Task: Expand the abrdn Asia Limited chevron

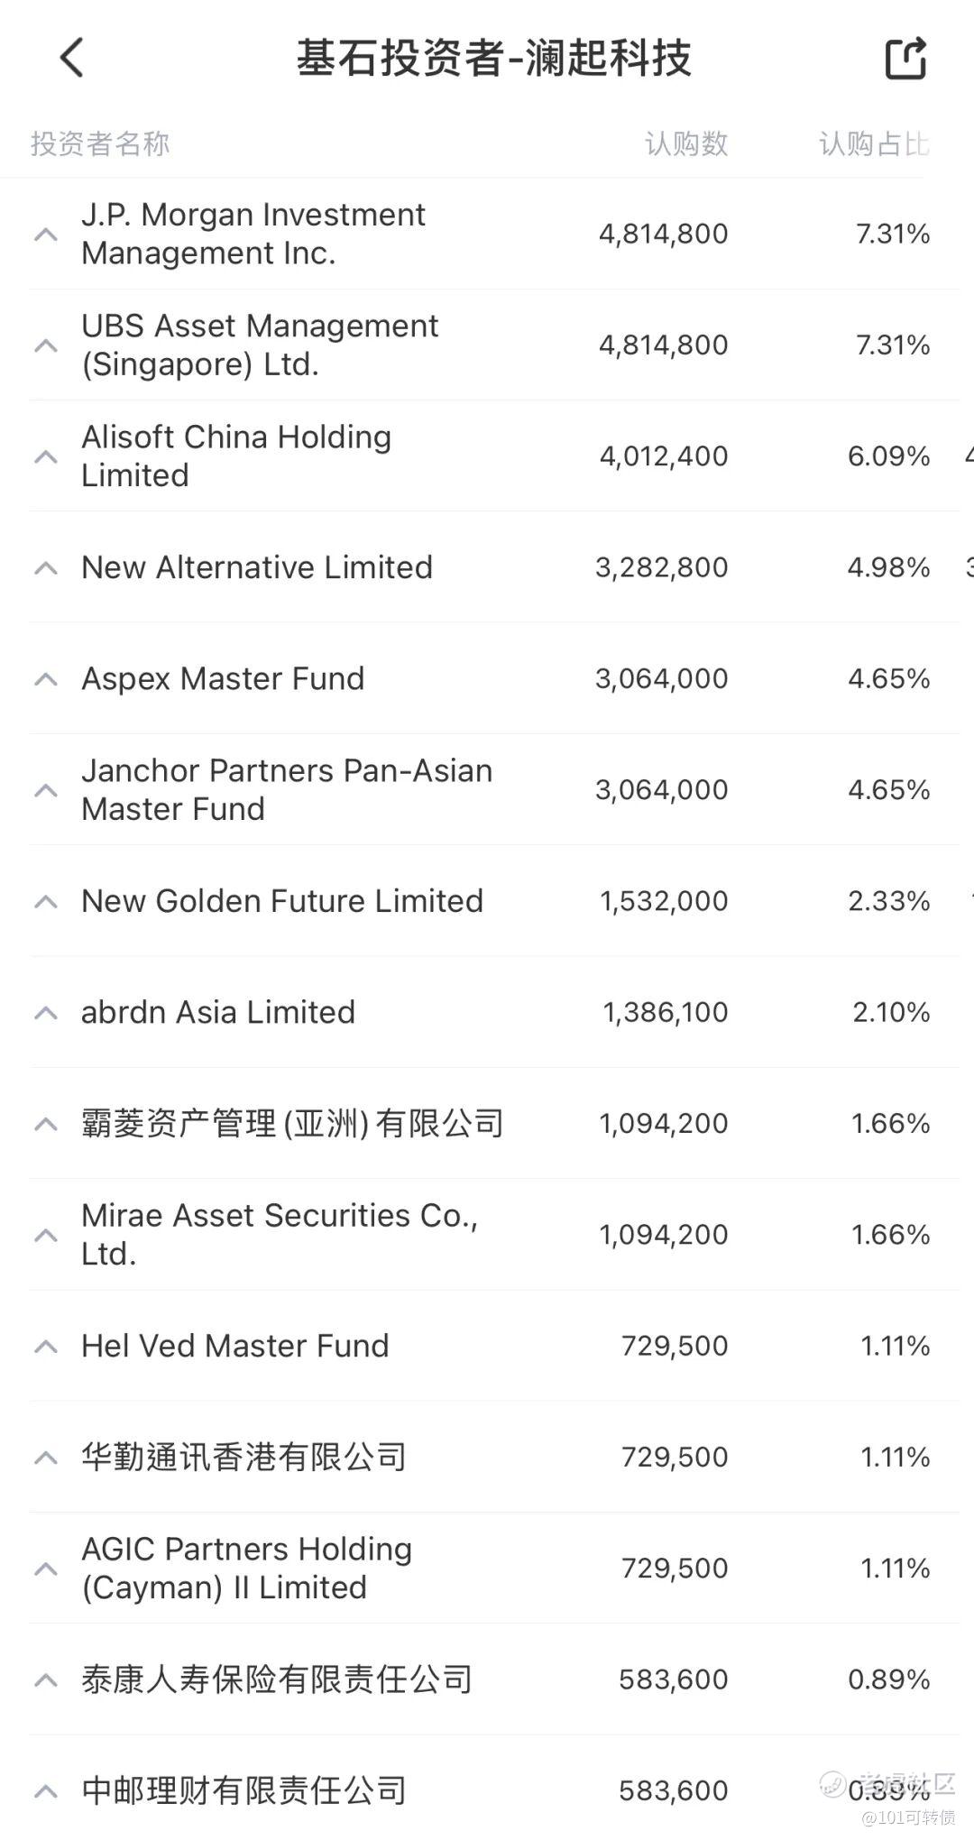Action: pos(46,1013)
